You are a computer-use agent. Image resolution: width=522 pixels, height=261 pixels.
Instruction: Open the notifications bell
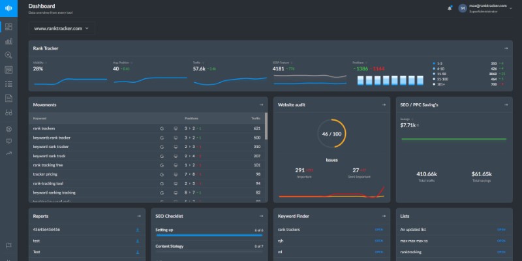(450, 8)
